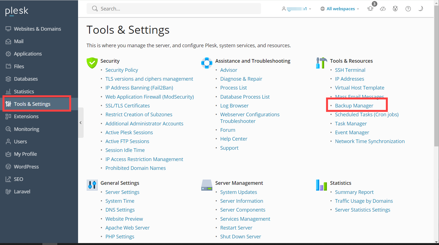Click the colored Statistics bars icon
The height and width of the screenshot is (245, 439).
click(321, 185)
